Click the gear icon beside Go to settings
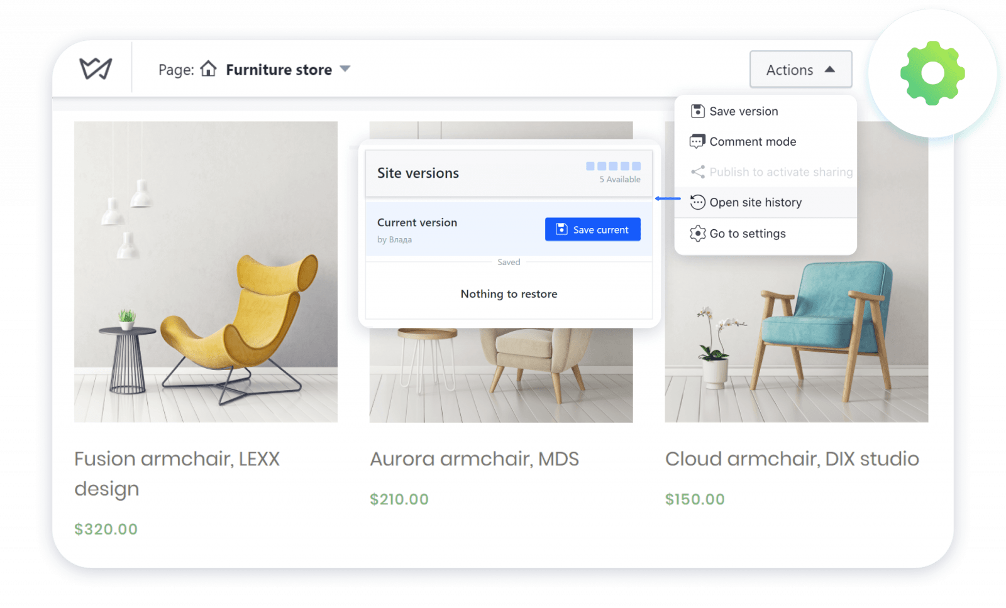 coord(697,233)
